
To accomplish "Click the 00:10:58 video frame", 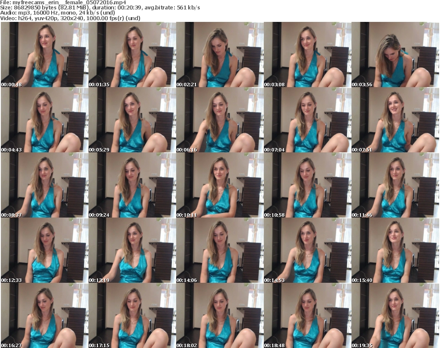I will pos(308,185).
